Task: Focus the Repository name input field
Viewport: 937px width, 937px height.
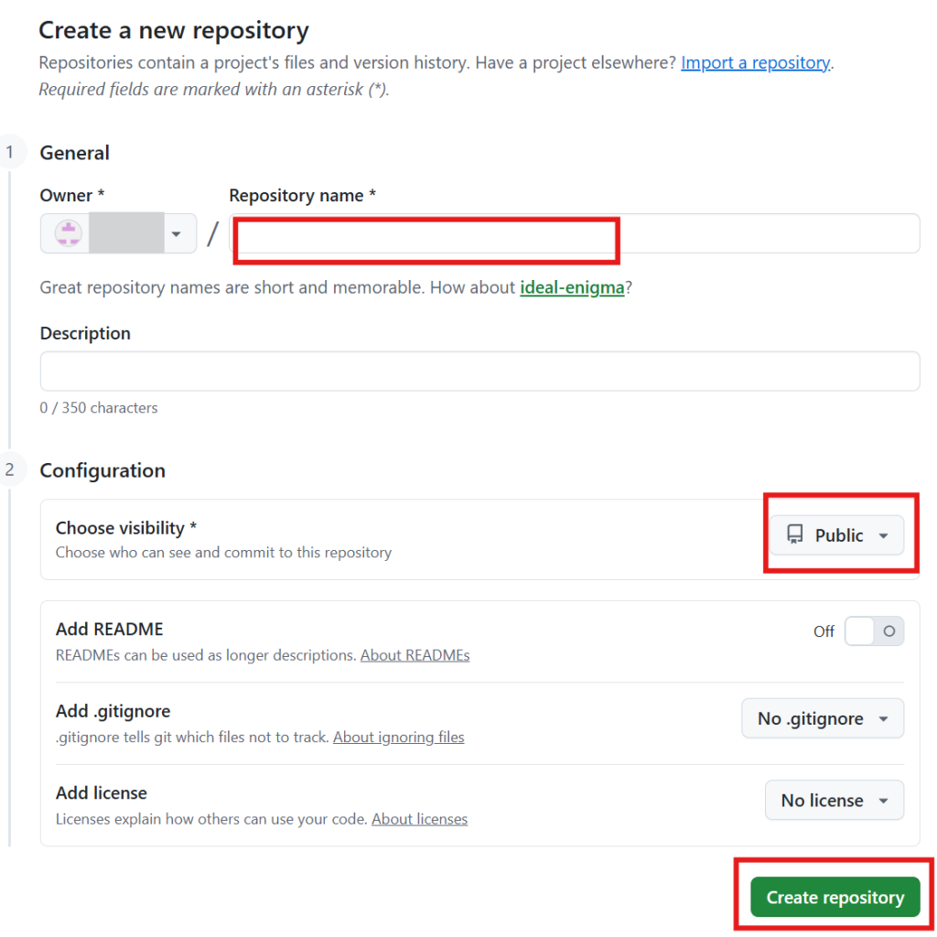Action: (574, 233)
